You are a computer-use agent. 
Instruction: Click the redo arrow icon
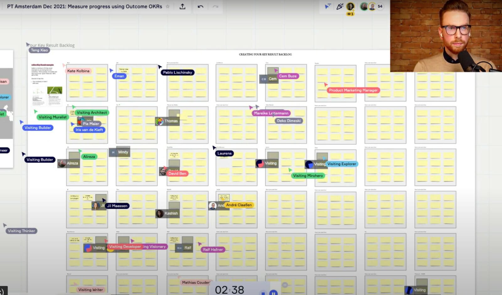tap(215, 7)
